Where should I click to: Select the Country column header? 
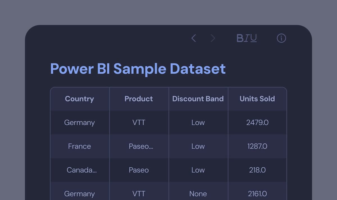pyautogui.click(x=79, y=99)
